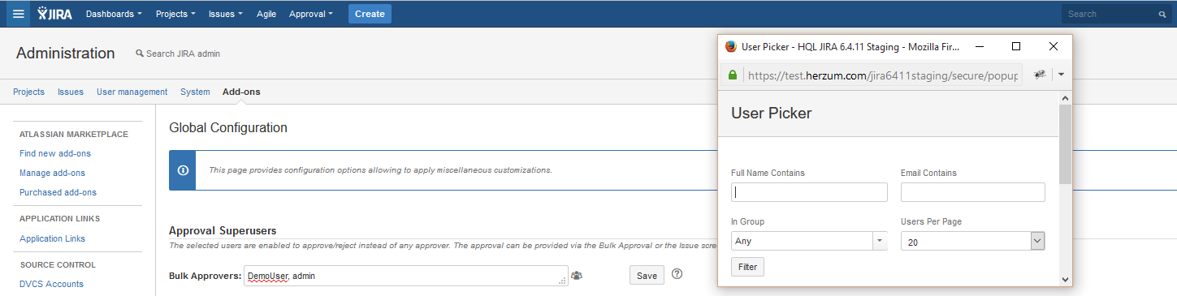Click the JIRA logo
The image size is (1177, 296).
(x=54, y=14)
